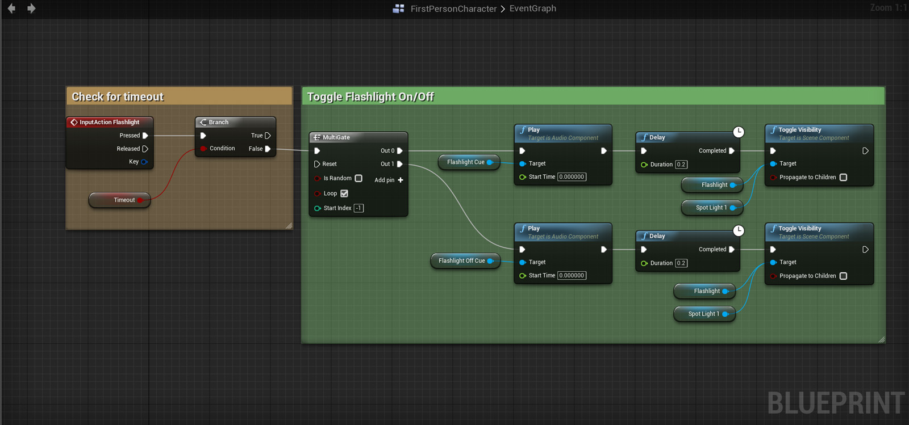Click the Branch Condition pin
The height and width of the screenshot is (425, 909).
coord(203,149)
